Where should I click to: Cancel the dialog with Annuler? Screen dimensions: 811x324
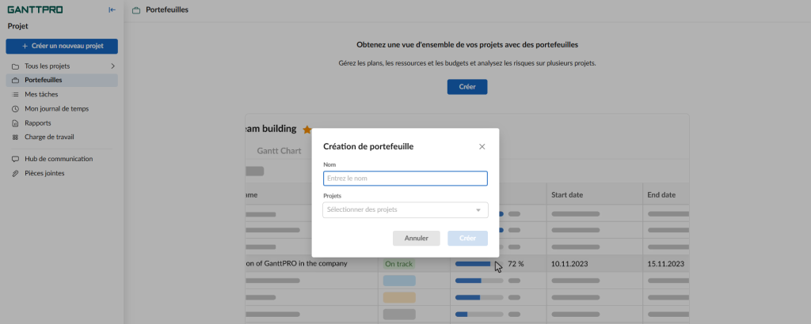pyautogui.click(x=417, y=239)
